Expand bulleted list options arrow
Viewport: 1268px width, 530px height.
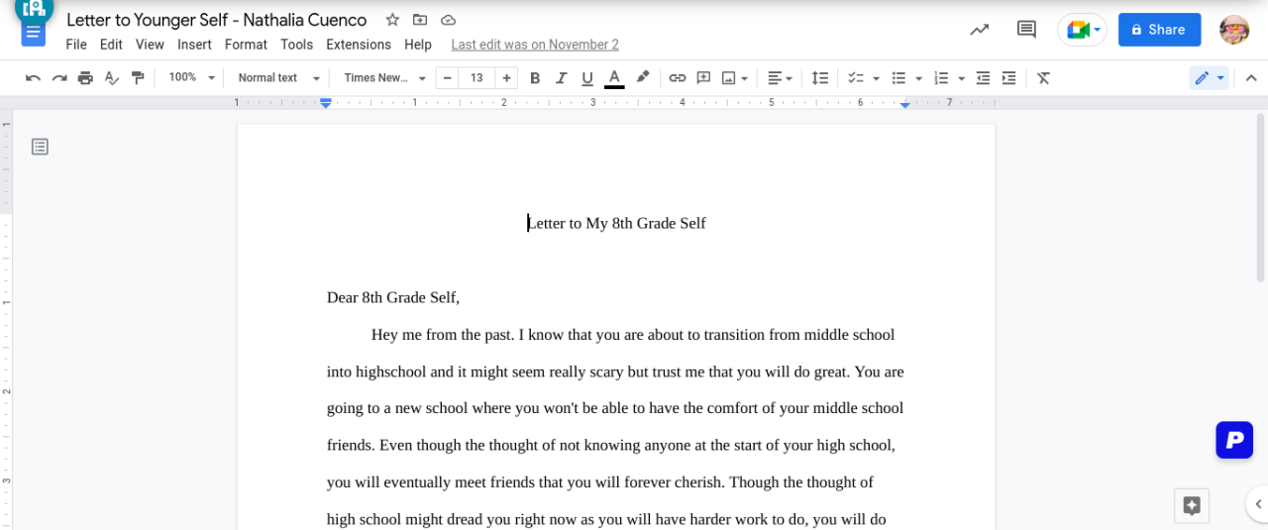pos(919,77)
